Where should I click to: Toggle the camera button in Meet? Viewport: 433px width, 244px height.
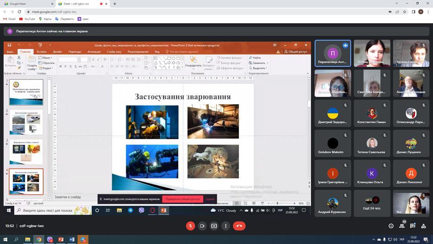pyautogui.click(x=202, y=226)
